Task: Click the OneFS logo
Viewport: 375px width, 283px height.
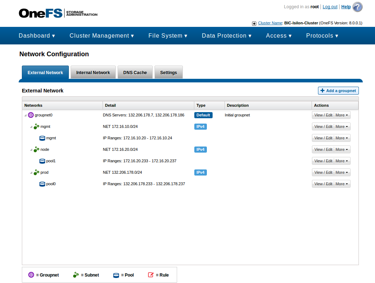Action: (58, 13)
